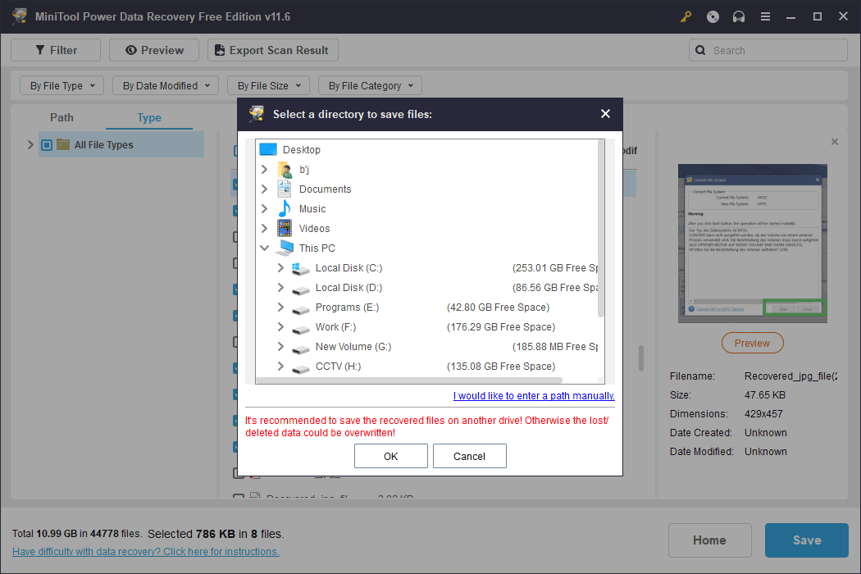Click the Local Disk (D:) drive icon
This screenshot has width=861, height=574.
click(x=300, y=289)
